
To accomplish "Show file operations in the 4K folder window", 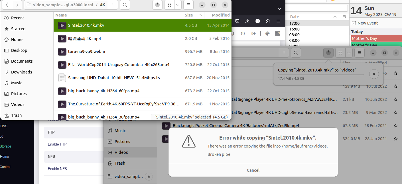I will point(157,5).
